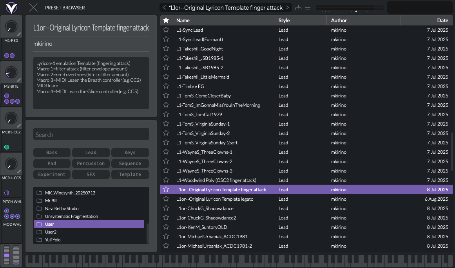Favorite the L1-TomS_TomCat1979 preset
The image size is (455, 268).
pyautogui.click(x=166, y=114)
